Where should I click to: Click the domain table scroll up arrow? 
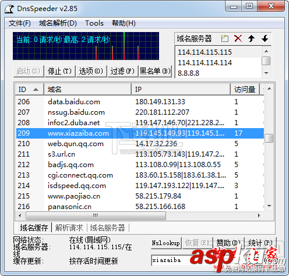tap(269, 89)
